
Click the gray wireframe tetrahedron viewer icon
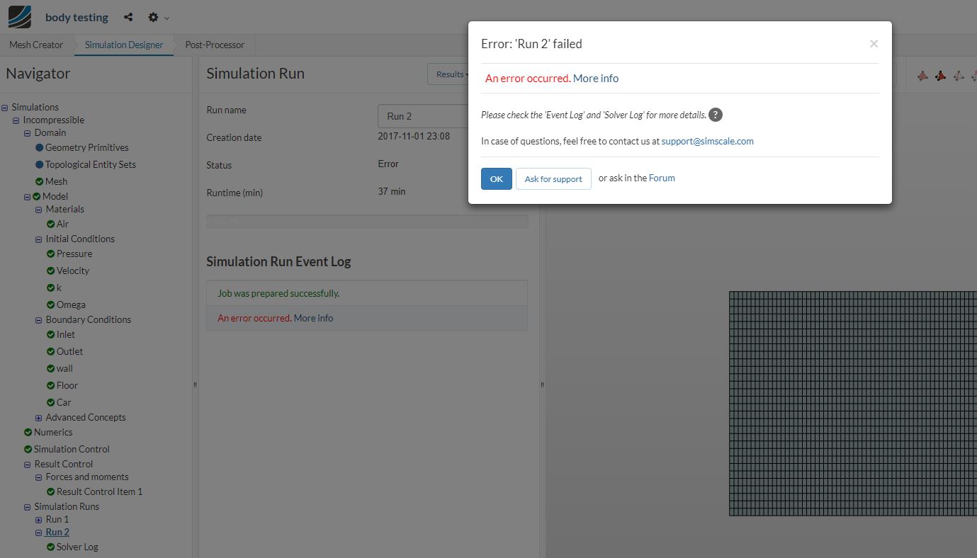(x=958, y=75)
